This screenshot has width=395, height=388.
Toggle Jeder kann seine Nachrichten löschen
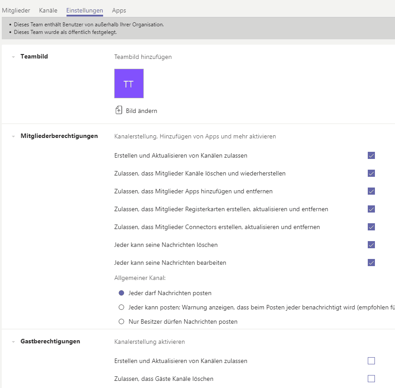tap(371, 245)
